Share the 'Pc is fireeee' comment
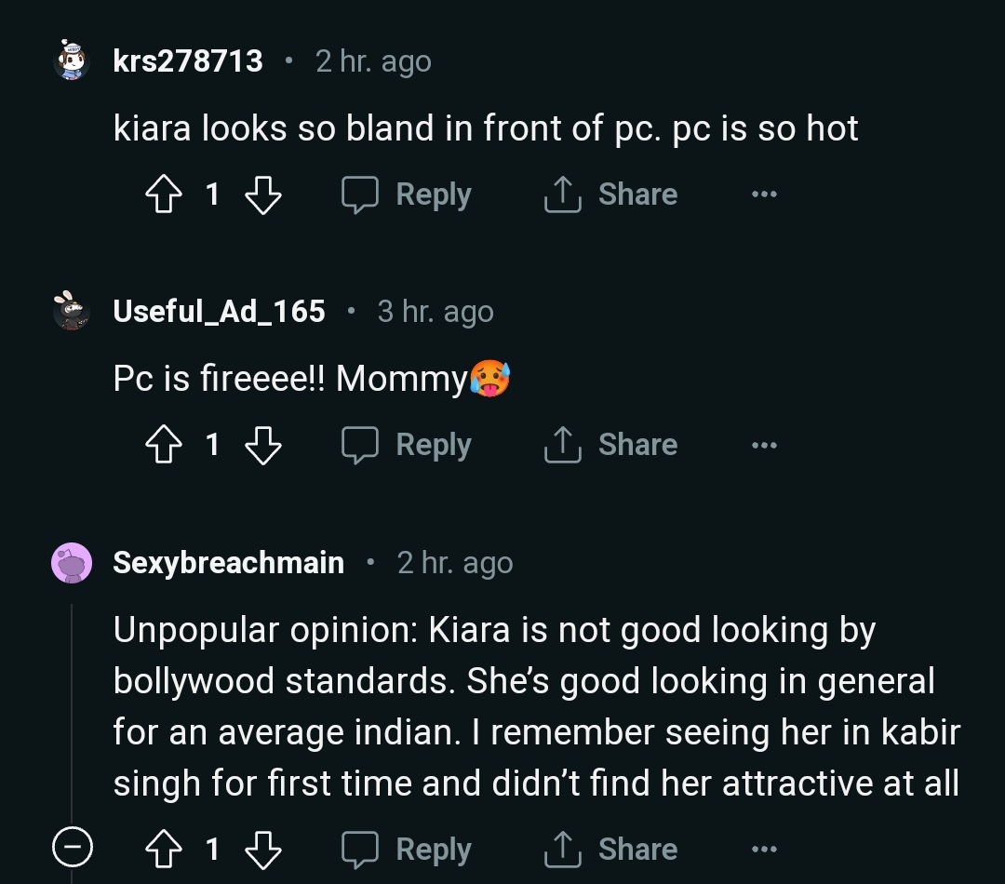Viewport: 1005px width, 884px height. point(611,445)
